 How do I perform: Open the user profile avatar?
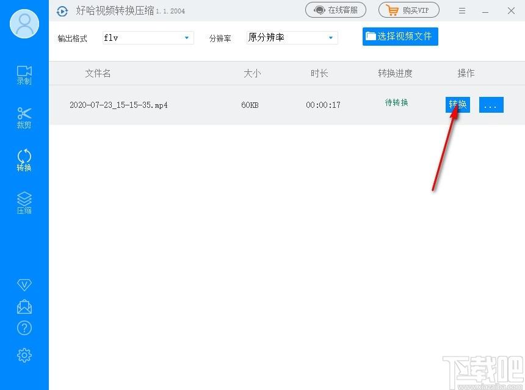tap(24, 24)
